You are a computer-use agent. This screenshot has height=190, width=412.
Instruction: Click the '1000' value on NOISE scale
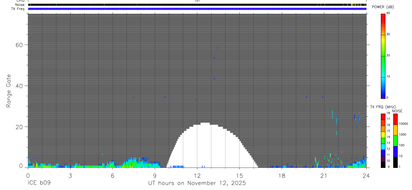pyautogui.click(x=403, y=134)
